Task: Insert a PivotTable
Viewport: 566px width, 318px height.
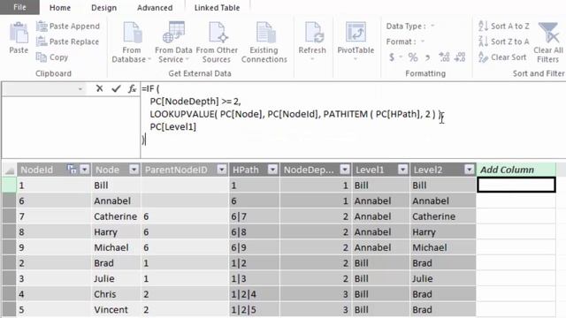Action: click(356, 40)
